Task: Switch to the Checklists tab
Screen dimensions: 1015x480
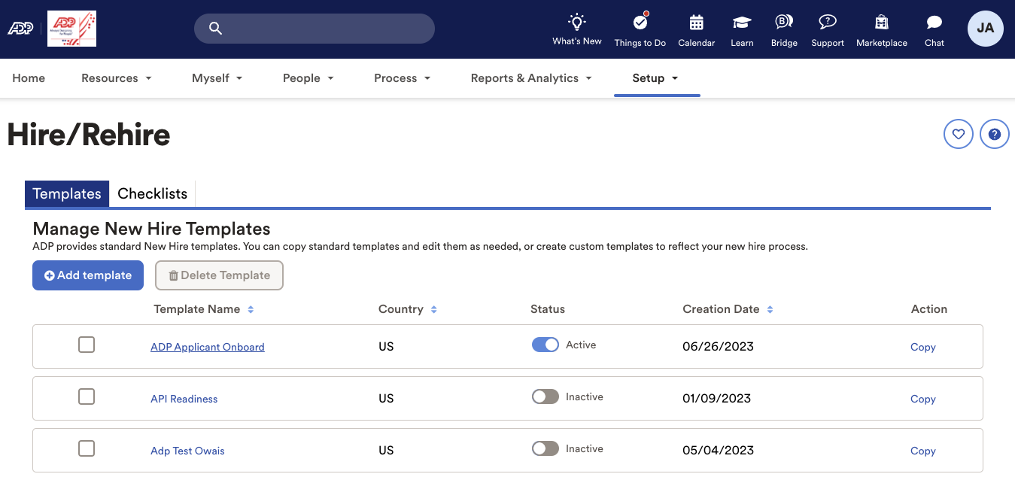Action: click(152, 193)
